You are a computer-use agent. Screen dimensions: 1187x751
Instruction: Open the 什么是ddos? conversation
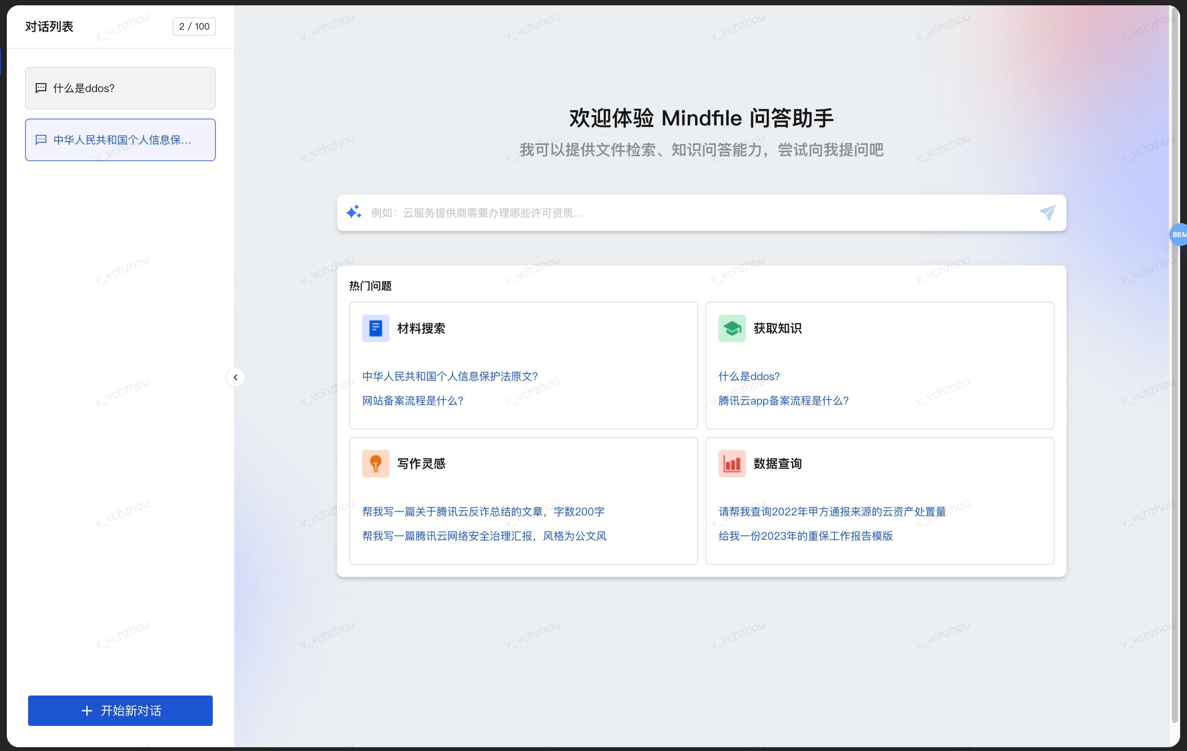click(x=120, y=88)
